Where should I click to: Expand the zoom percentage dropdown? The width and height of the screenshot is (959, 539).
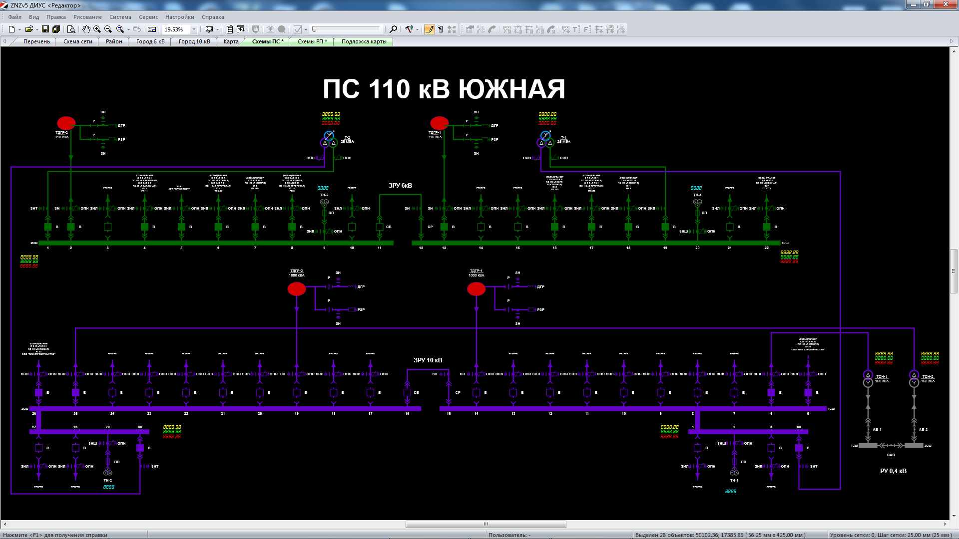click(x=194, y=29)
